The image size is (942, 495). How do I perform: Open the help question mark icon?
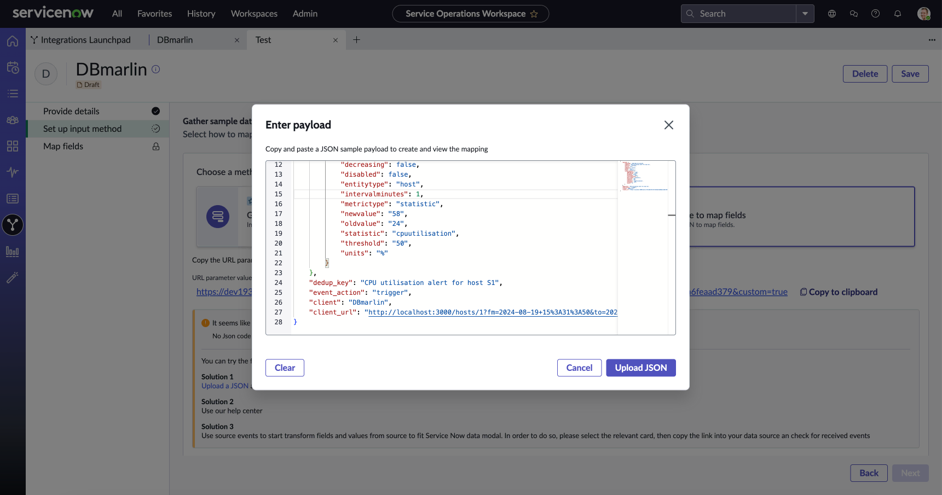(x=876, y=14)
